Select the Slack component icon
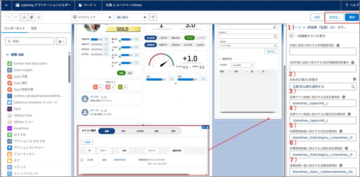The width and height of the screenshot is (360, 177). [x=9, y=109]
